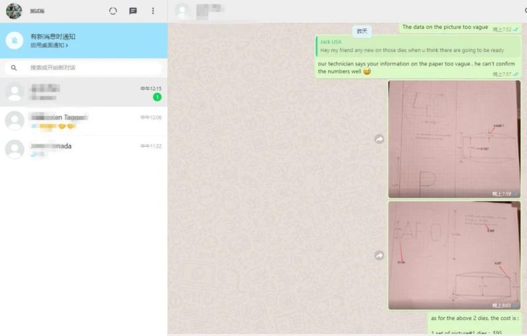
Task: Open the chat ending in 'en Tagg'
Action: [84, 121]
